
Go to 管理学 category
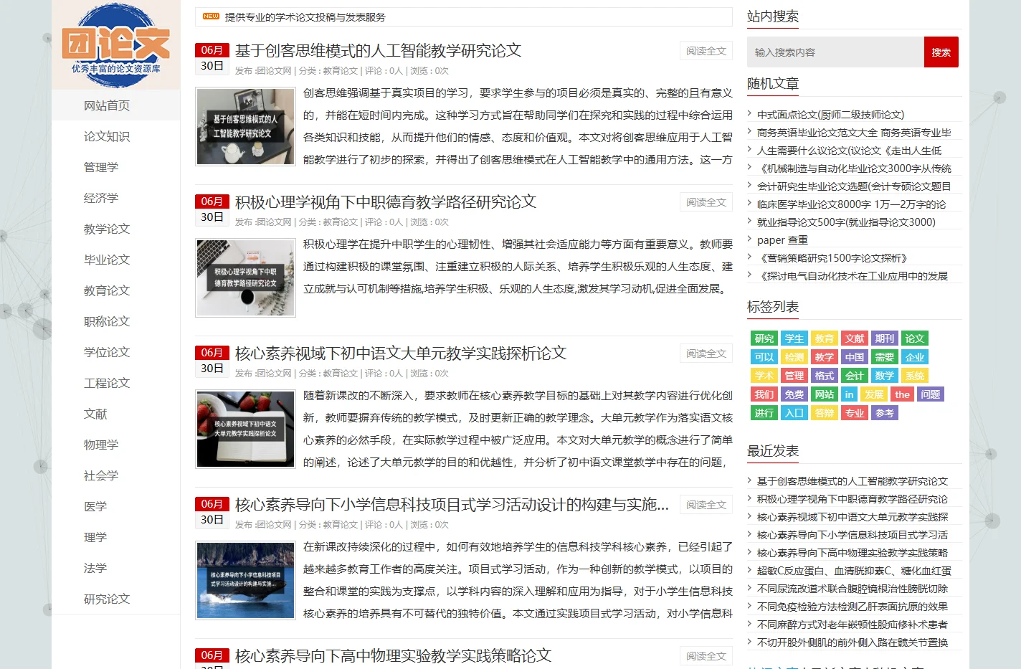pos(101,167)
